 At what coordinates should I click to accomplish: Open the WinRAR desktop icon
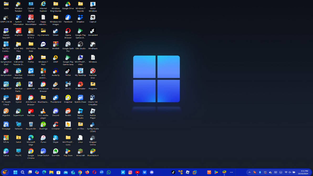[56, 45]
